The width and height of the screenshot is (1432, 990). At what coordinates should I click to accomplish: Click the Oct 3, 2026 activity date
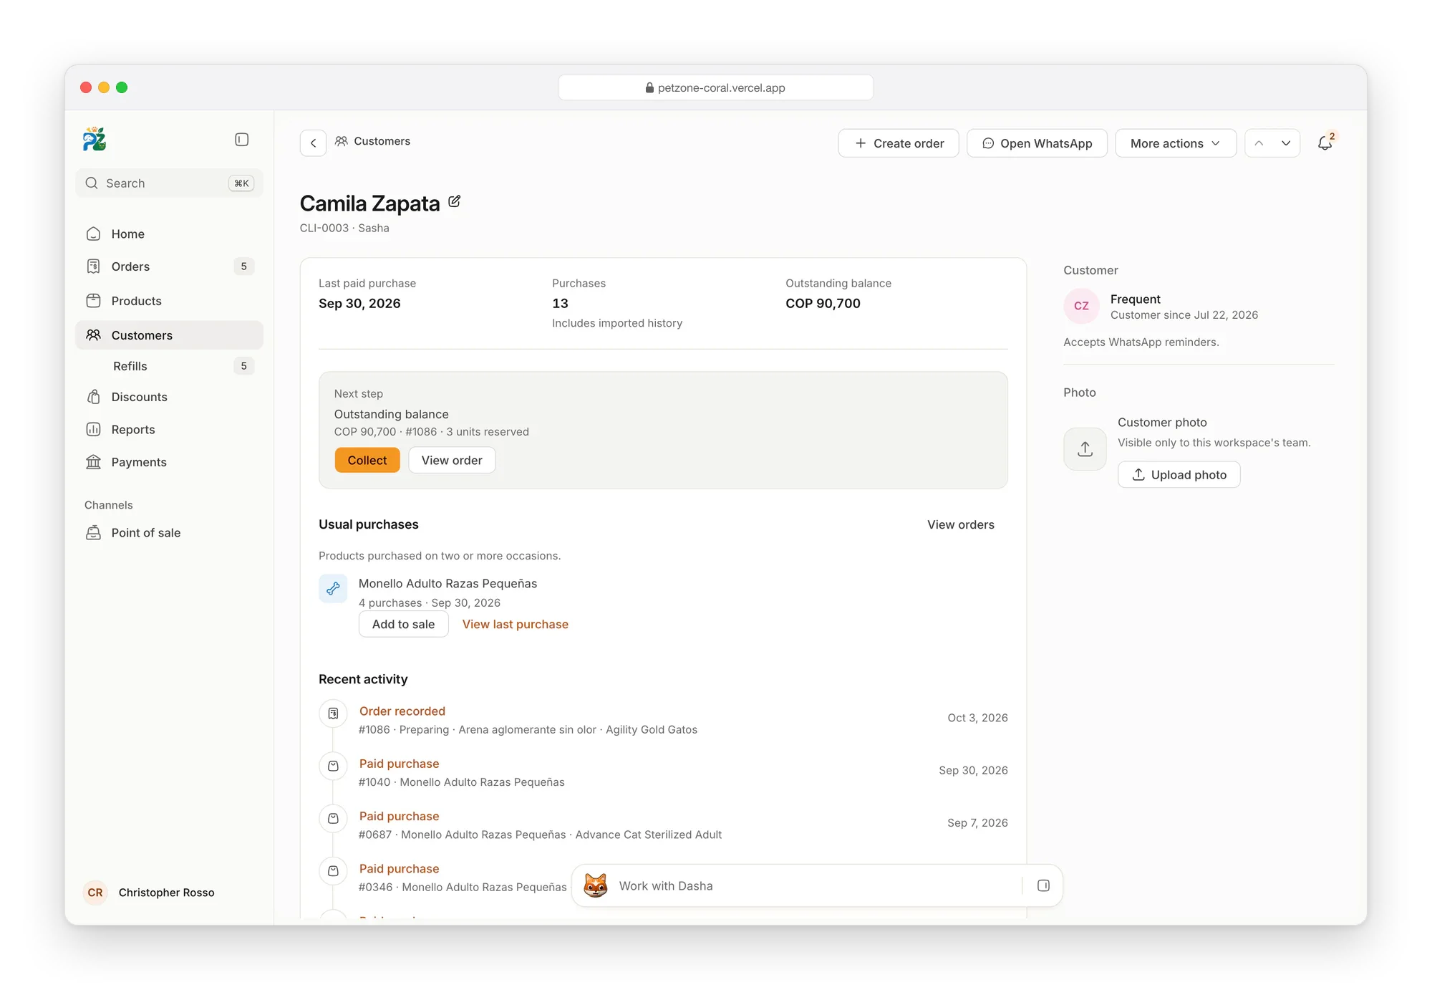point(977,718)
